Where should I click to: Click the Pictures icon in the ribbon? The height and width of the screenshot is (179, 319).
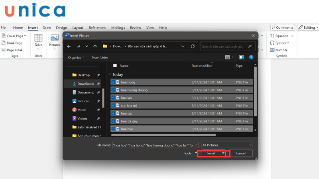(55, 38)
